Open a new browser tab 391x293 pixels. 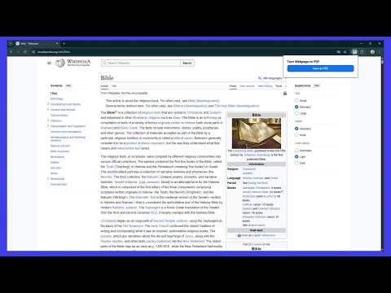(x=64, y=43)
